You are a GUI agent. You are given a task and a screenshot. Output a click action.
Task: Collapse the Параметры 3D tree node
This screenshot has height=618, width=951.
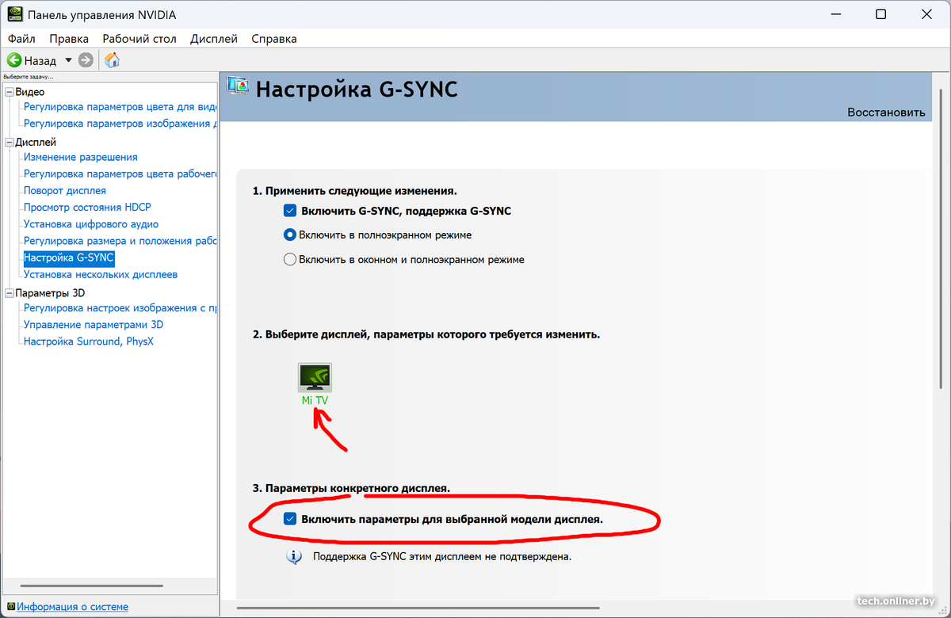(x=10, y=292)
